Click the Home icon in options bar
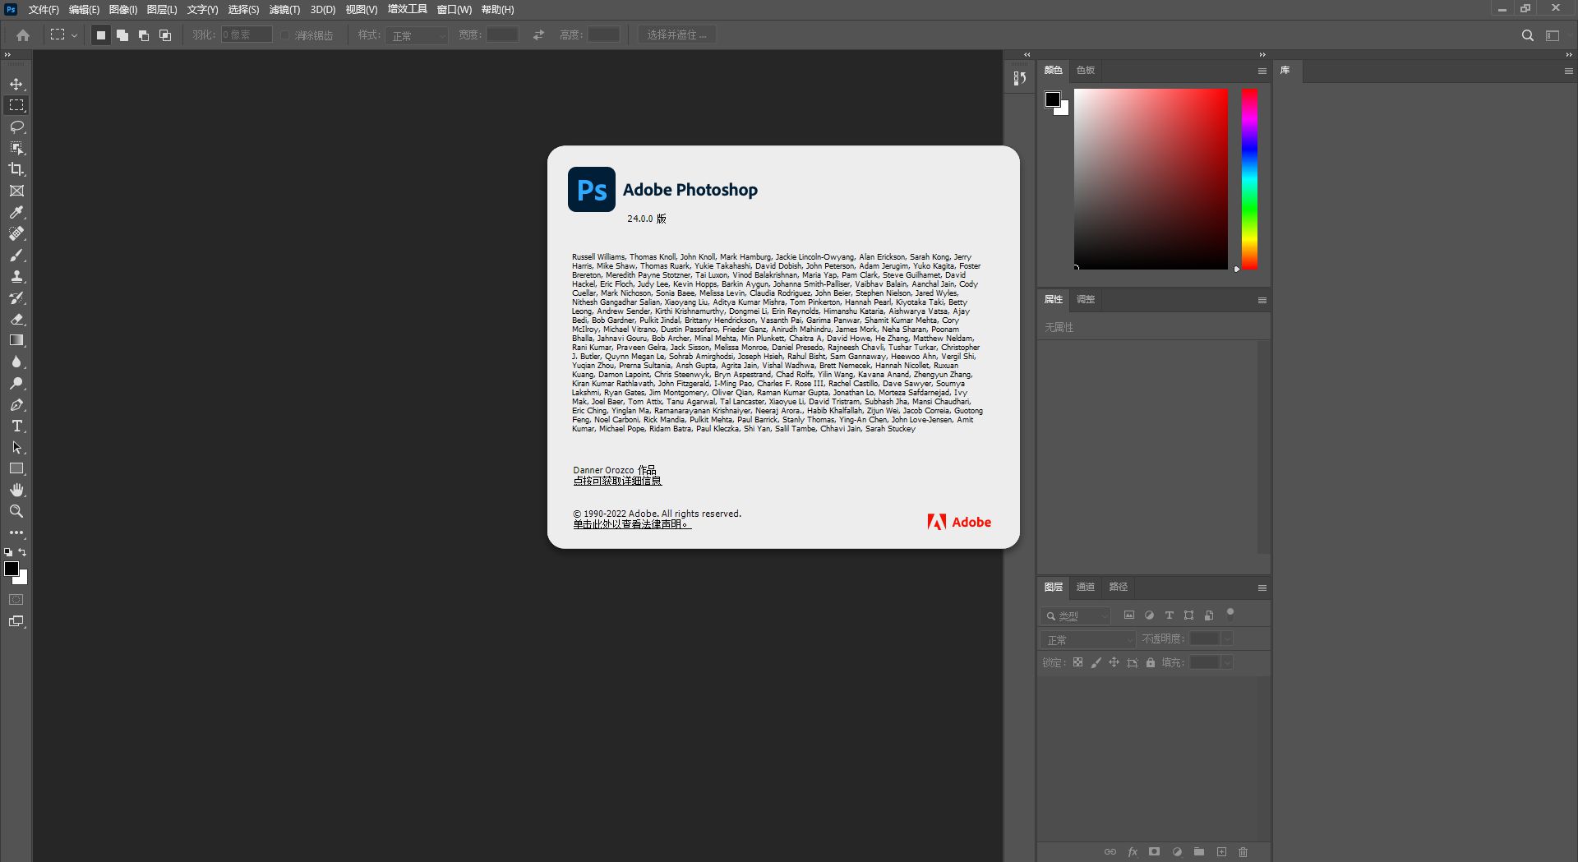This screenshot has height=862, width=1578. point(23,35)
